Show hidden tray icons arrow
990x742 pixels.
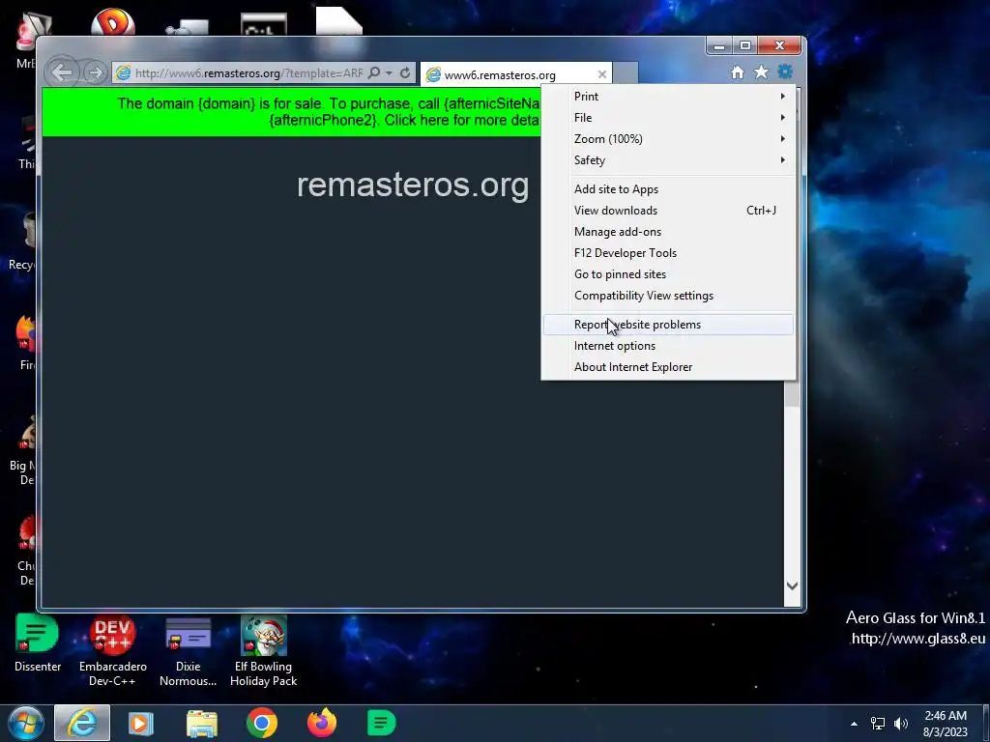pyautogui.click(x=854, y=724)
